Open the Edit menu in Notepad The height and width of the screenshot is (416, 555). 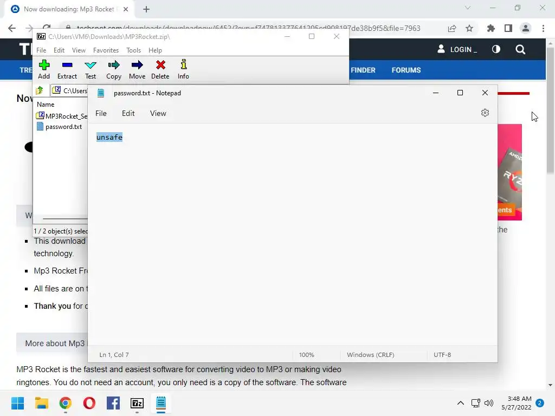tap(128, 113)
